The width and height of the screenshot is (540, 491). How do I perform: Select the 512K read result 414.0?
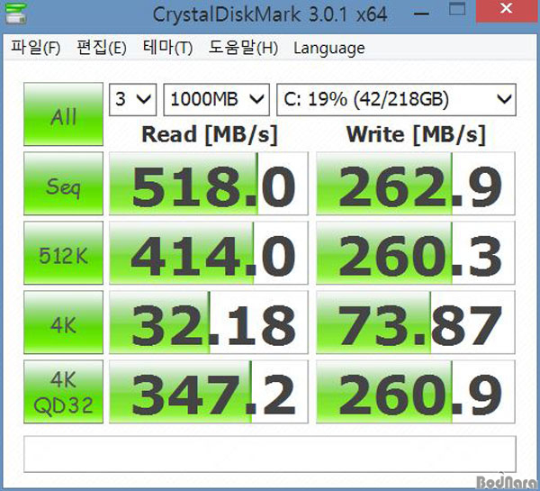(x=209, y=253)
